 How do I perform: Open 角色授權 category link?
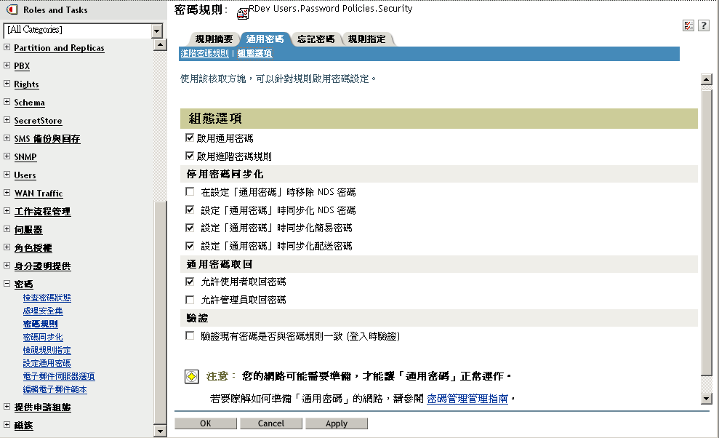coord(33,248)
